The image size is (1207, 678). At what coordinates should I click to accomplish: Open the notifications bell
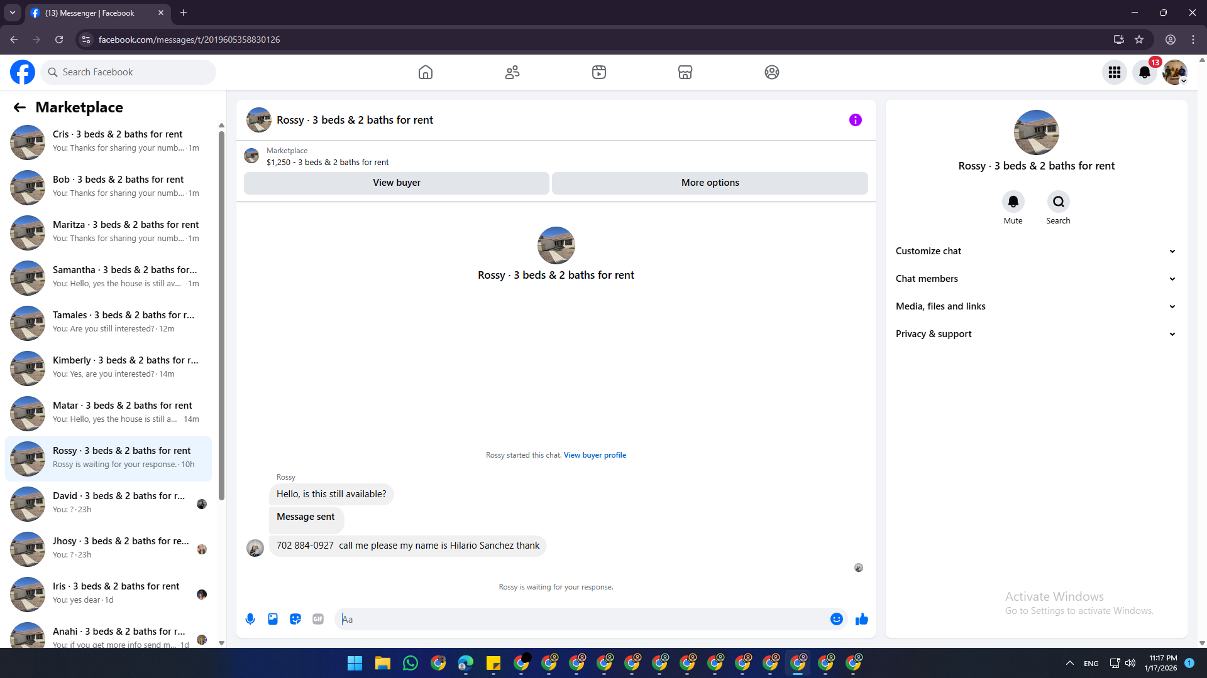(1144, 72)
